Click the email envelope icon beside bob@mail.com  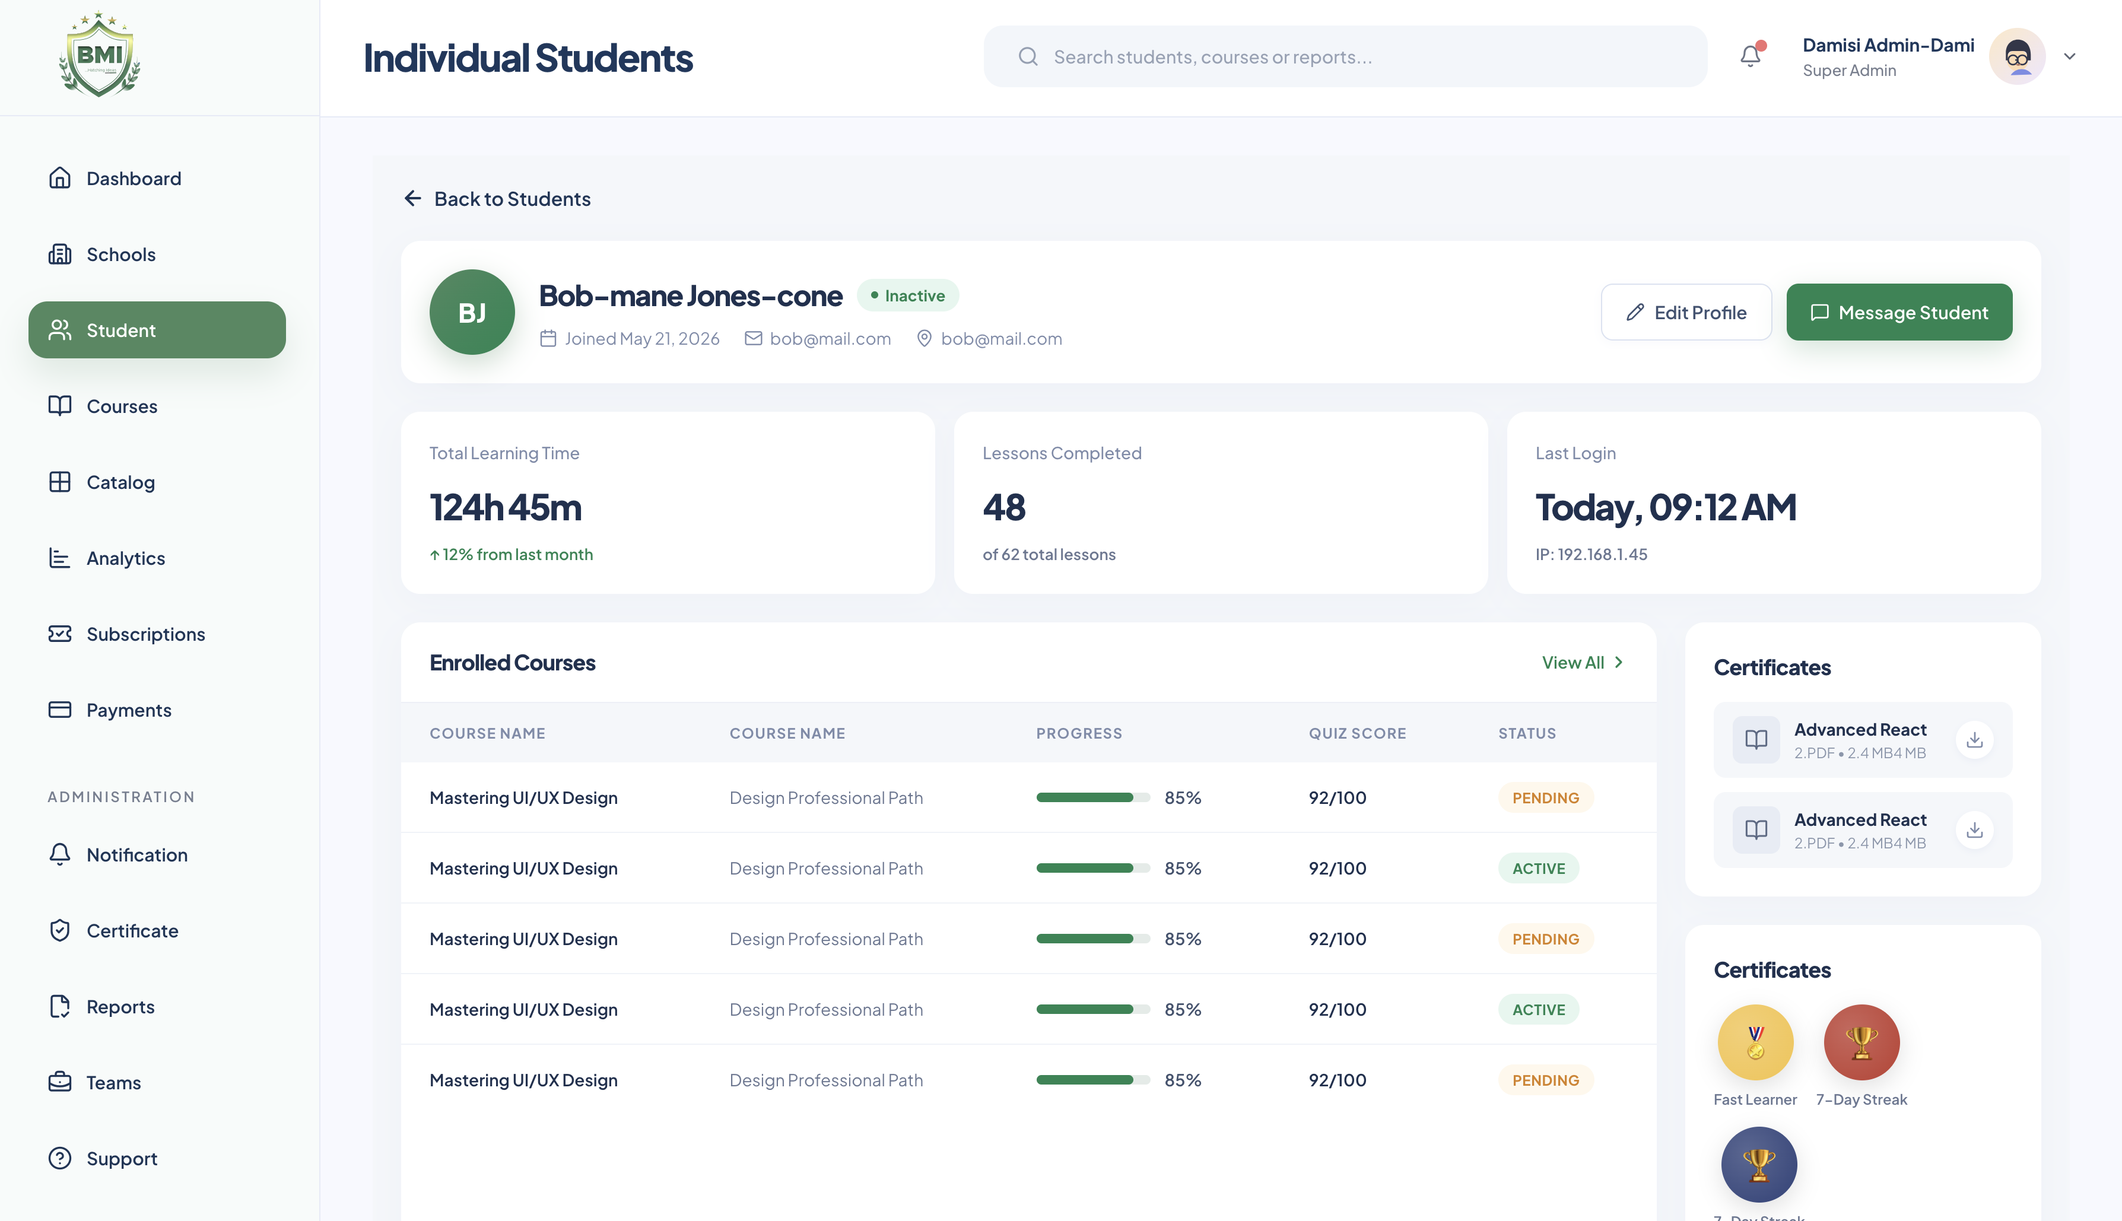[x=753, y=338]
